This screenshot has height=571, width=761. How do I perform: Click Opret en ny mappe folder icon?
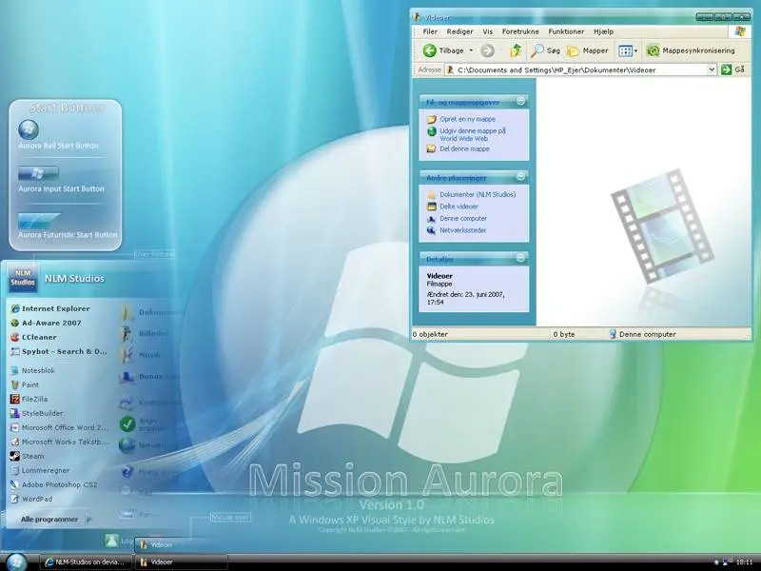pyautogui.click(x=432, y=119)
